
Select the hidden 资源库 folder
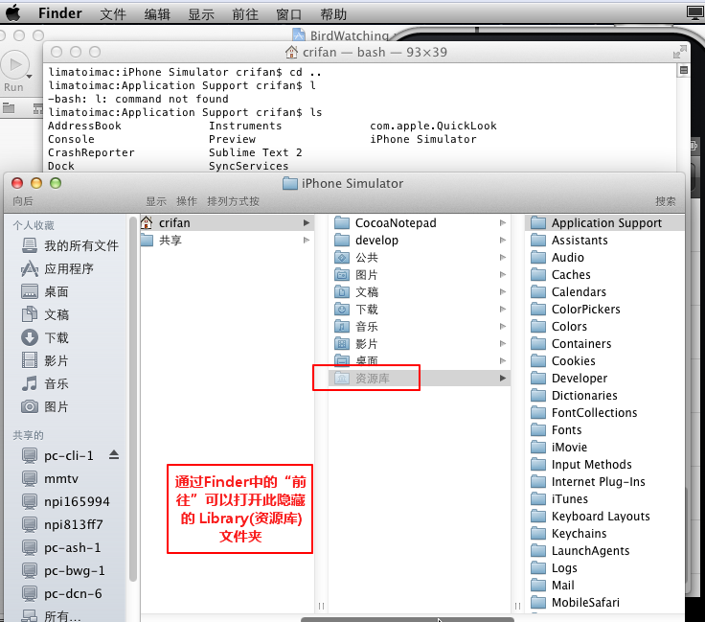click(x=420, y=379)
